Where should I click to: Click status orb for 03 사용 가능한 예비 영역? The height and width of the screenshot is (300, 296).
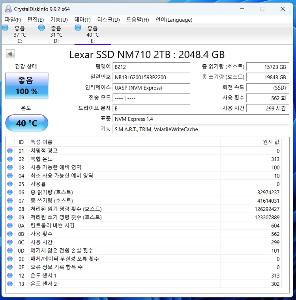coord(10,168)
